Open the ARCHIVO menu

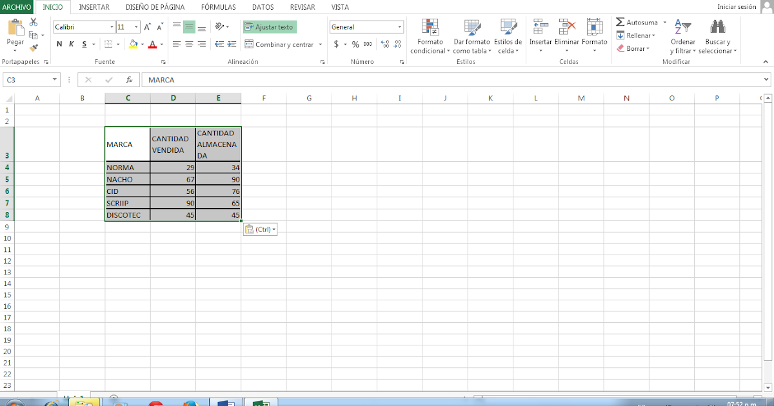coord(15,7)
